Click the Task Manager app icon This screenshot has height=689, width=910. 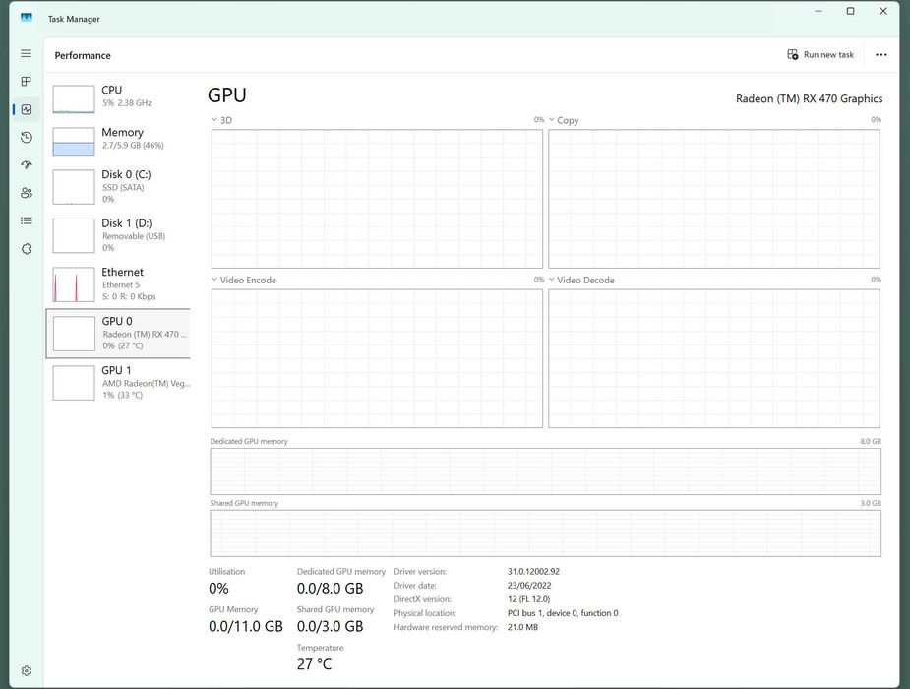27,18
